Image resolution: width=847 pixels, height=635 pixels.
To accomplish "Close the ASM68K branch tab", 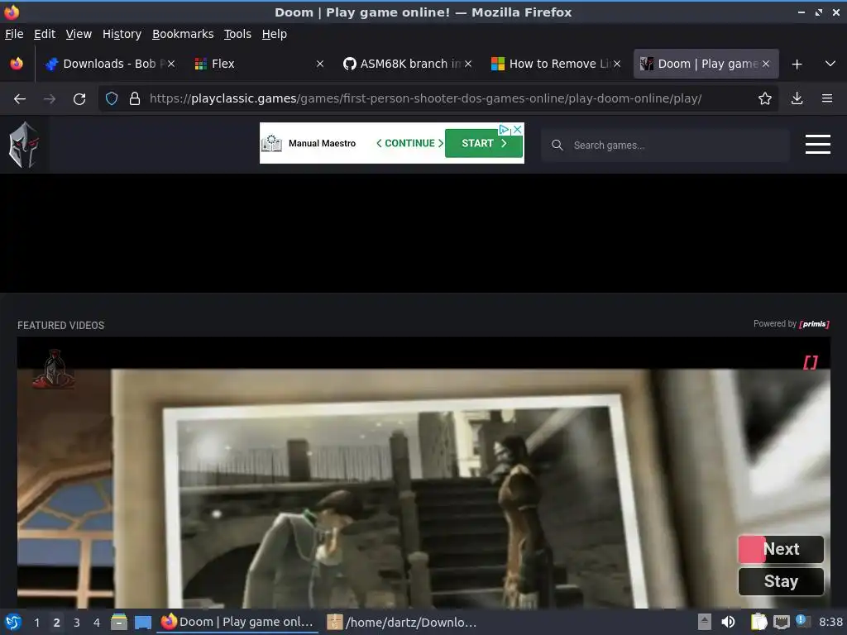I will [x=468, y=64].
